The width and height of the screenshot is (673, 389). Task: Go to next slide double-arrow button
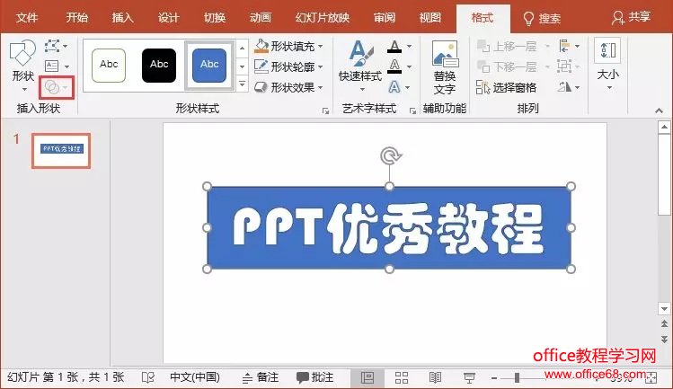point(664,339)
